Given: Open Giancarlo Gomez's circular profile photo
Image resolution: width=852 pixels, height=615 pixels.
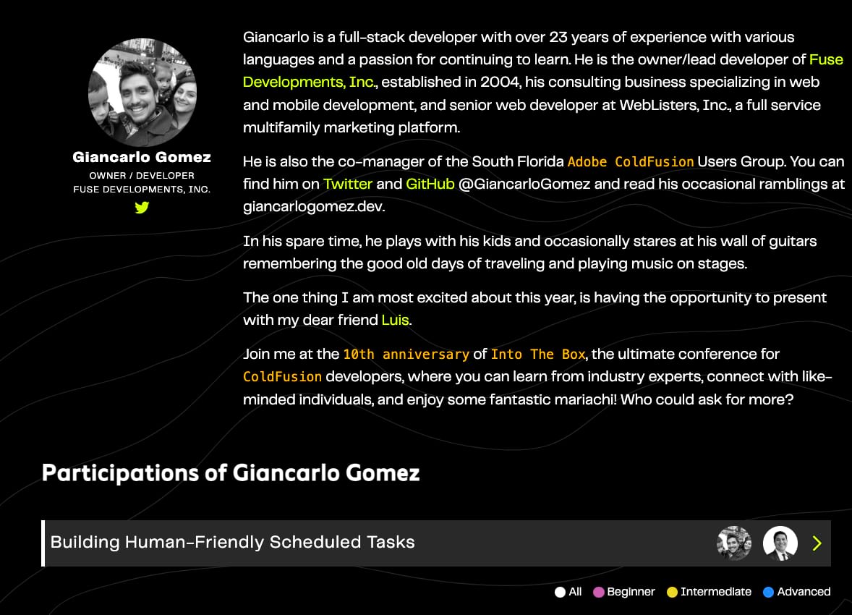Looking at the screenshot, I should [142, 93].
